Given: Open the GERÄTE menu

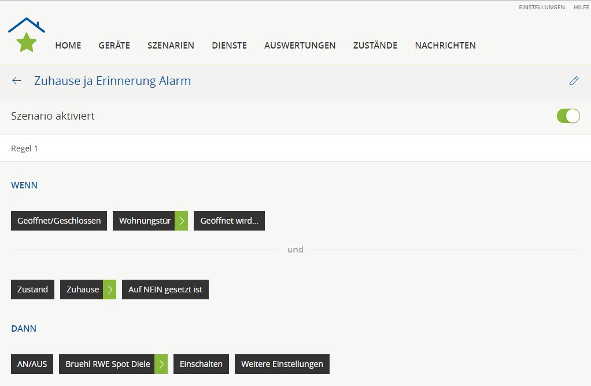Looking at the screenshot, I should click(x=114, y=46).
